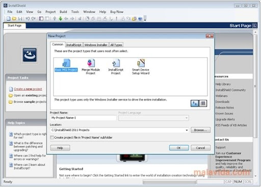Click the New file toolbar icon

tap(8, 18)
